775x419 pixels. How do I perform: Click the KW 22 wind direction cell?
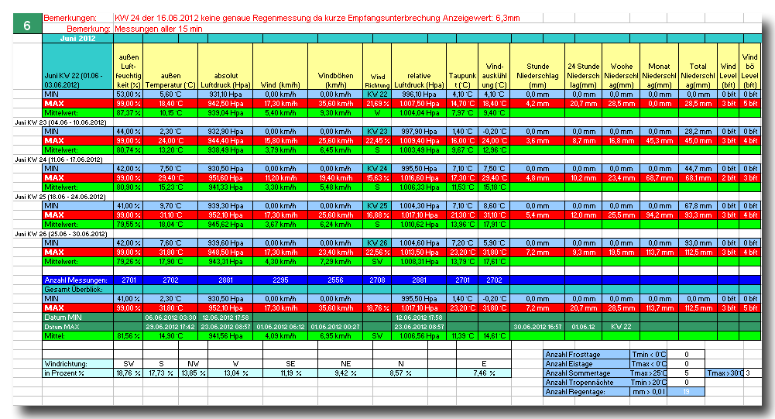(377, 94)
